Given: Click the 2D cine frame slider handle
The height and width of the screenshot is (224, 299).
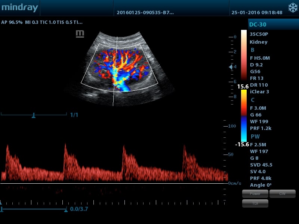Looking at the screenshot, I should tap(34, 115).
